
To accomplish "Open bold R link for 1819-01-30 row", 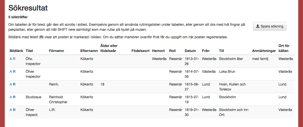I will point(14,110).
